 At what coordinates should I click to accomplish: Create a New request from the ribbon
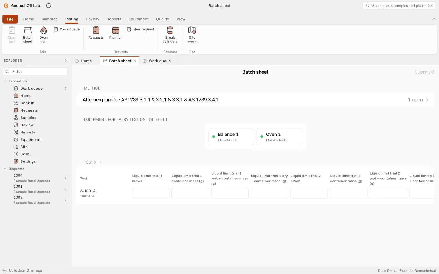pyautogui.click(x=140, y=29)
